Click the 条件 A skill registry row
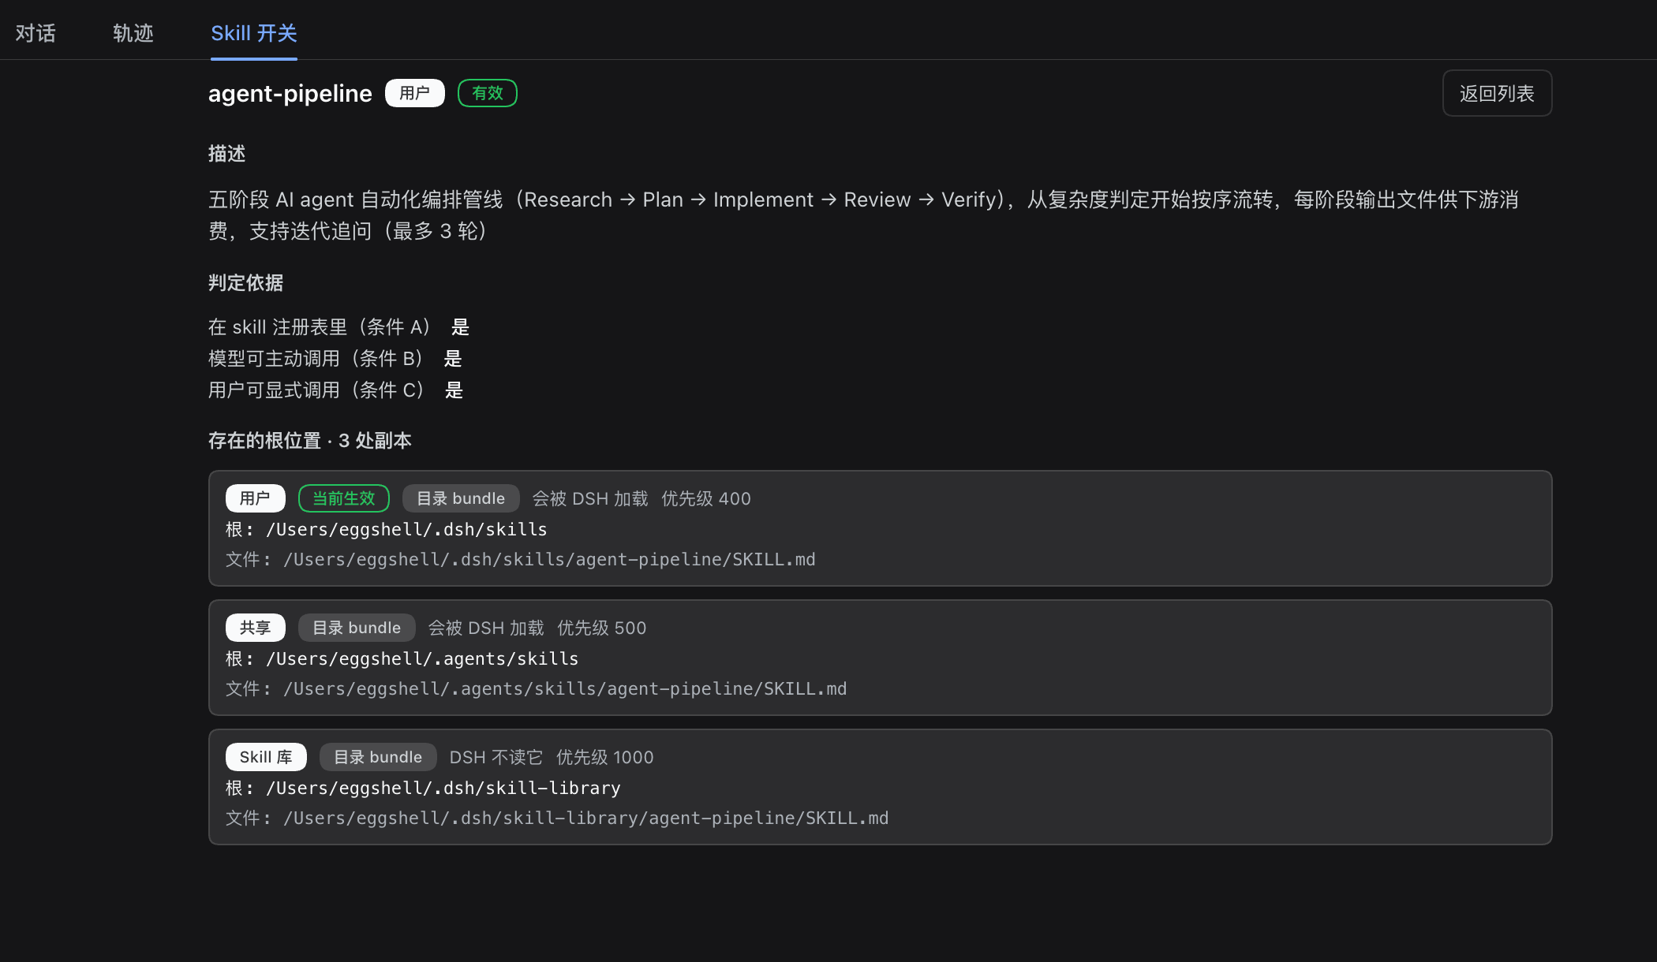 pyautogui.click(x=339, y=326)
